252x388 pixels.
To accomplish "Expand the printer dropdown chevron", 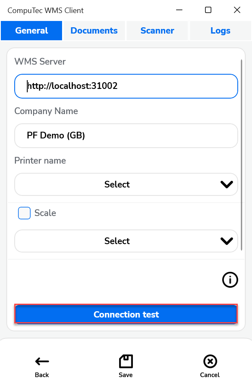I will (x=226, y=185).
